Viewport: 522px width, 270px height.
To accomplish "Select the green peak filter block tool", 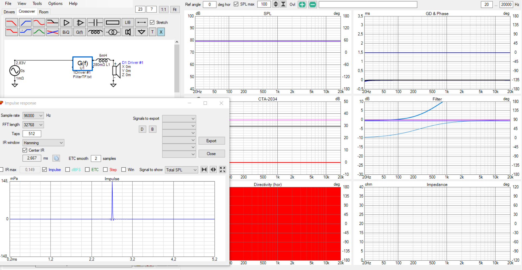I will (39, 32).
